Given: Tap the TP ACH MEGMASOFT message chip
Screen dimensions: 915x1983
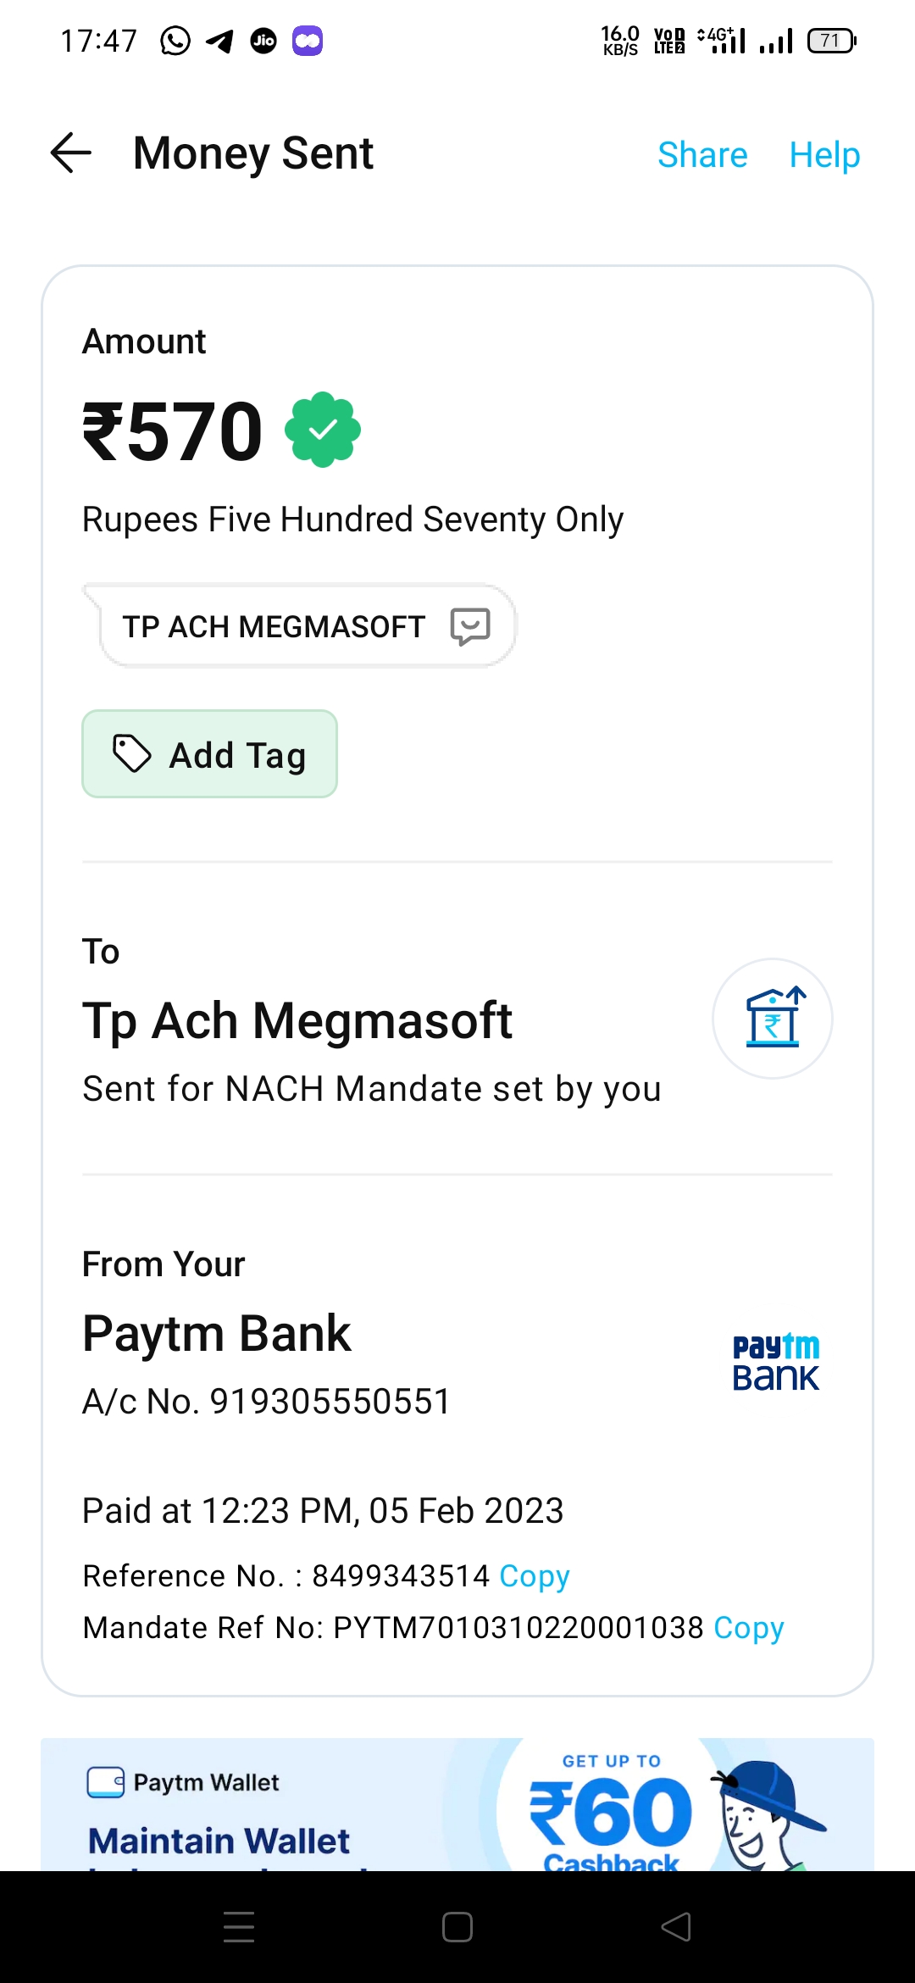Looking at the screenshot, I should pos(274,627).
